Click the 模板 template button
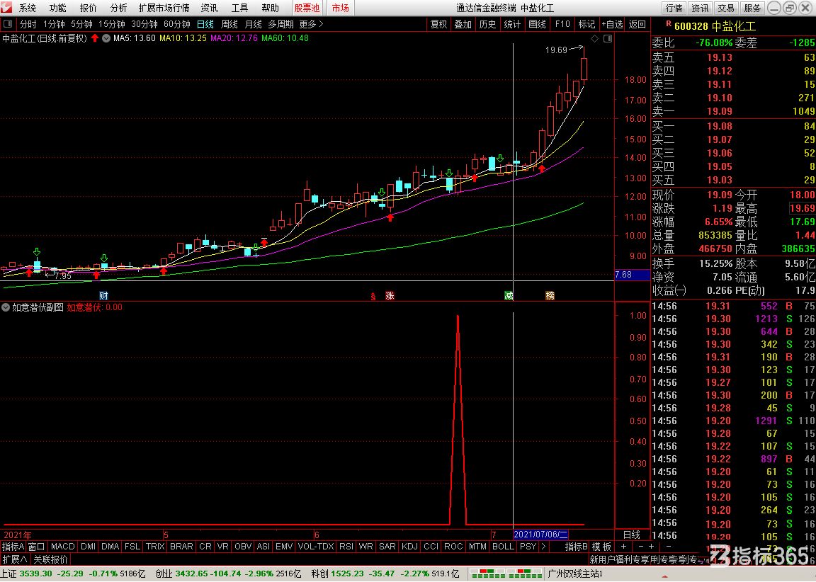The width and height of the screenshot is (816, 582). [x=601, y=547]
